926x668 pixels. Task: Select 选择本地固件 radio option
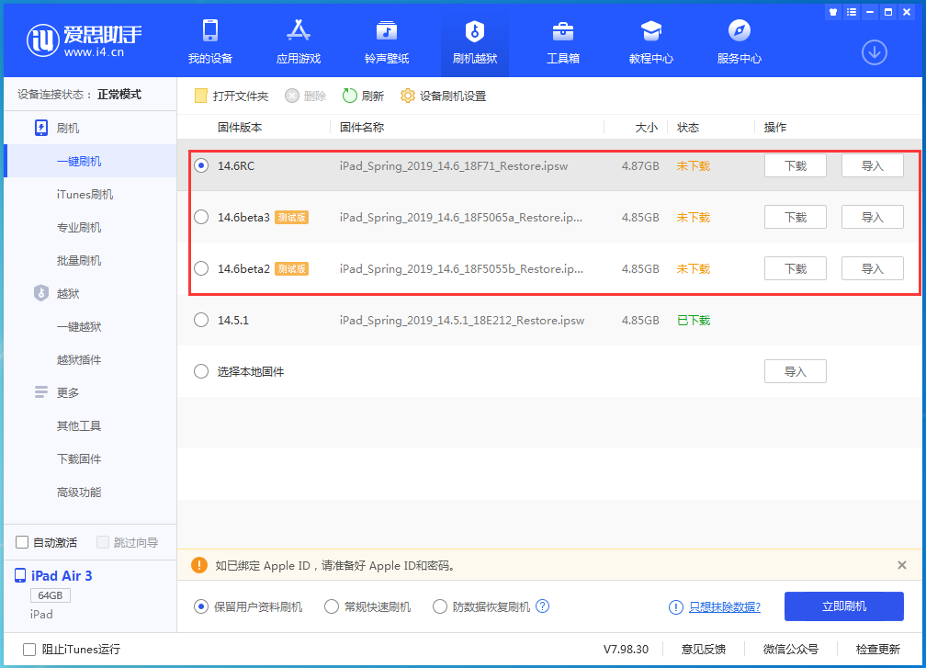(x=201, y=371)
